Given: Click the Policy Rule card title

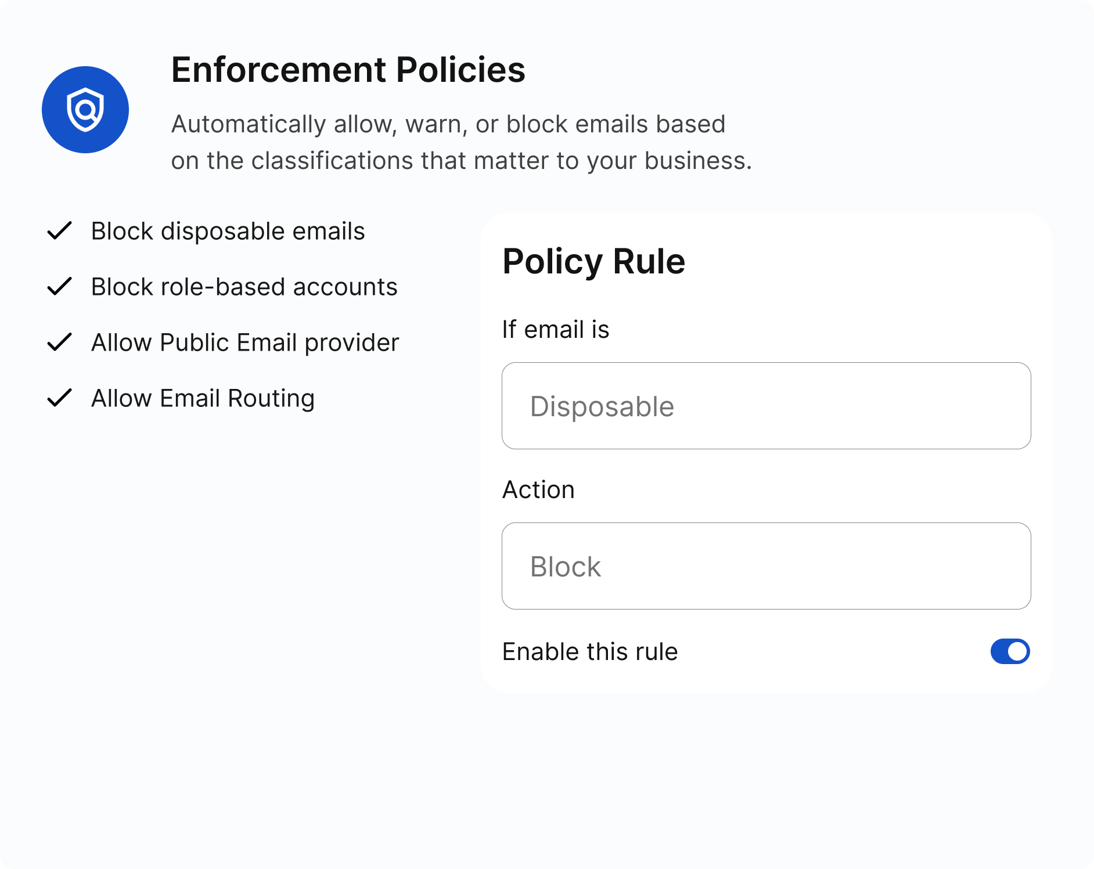Looking at the screenshot, I should tap(594, 261).
